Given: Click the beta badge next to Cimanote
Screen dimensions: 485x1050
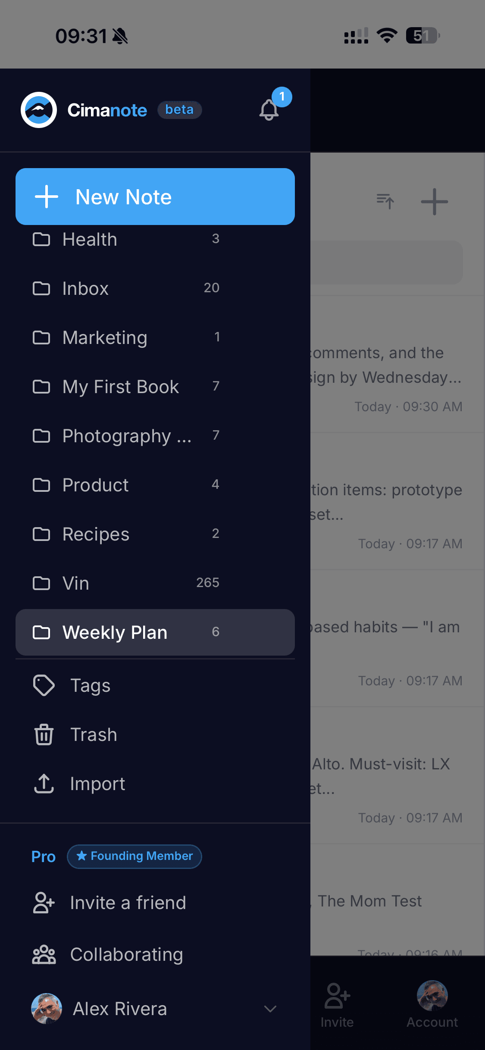Looking at the screenshot, I should [x=179, y=110].
